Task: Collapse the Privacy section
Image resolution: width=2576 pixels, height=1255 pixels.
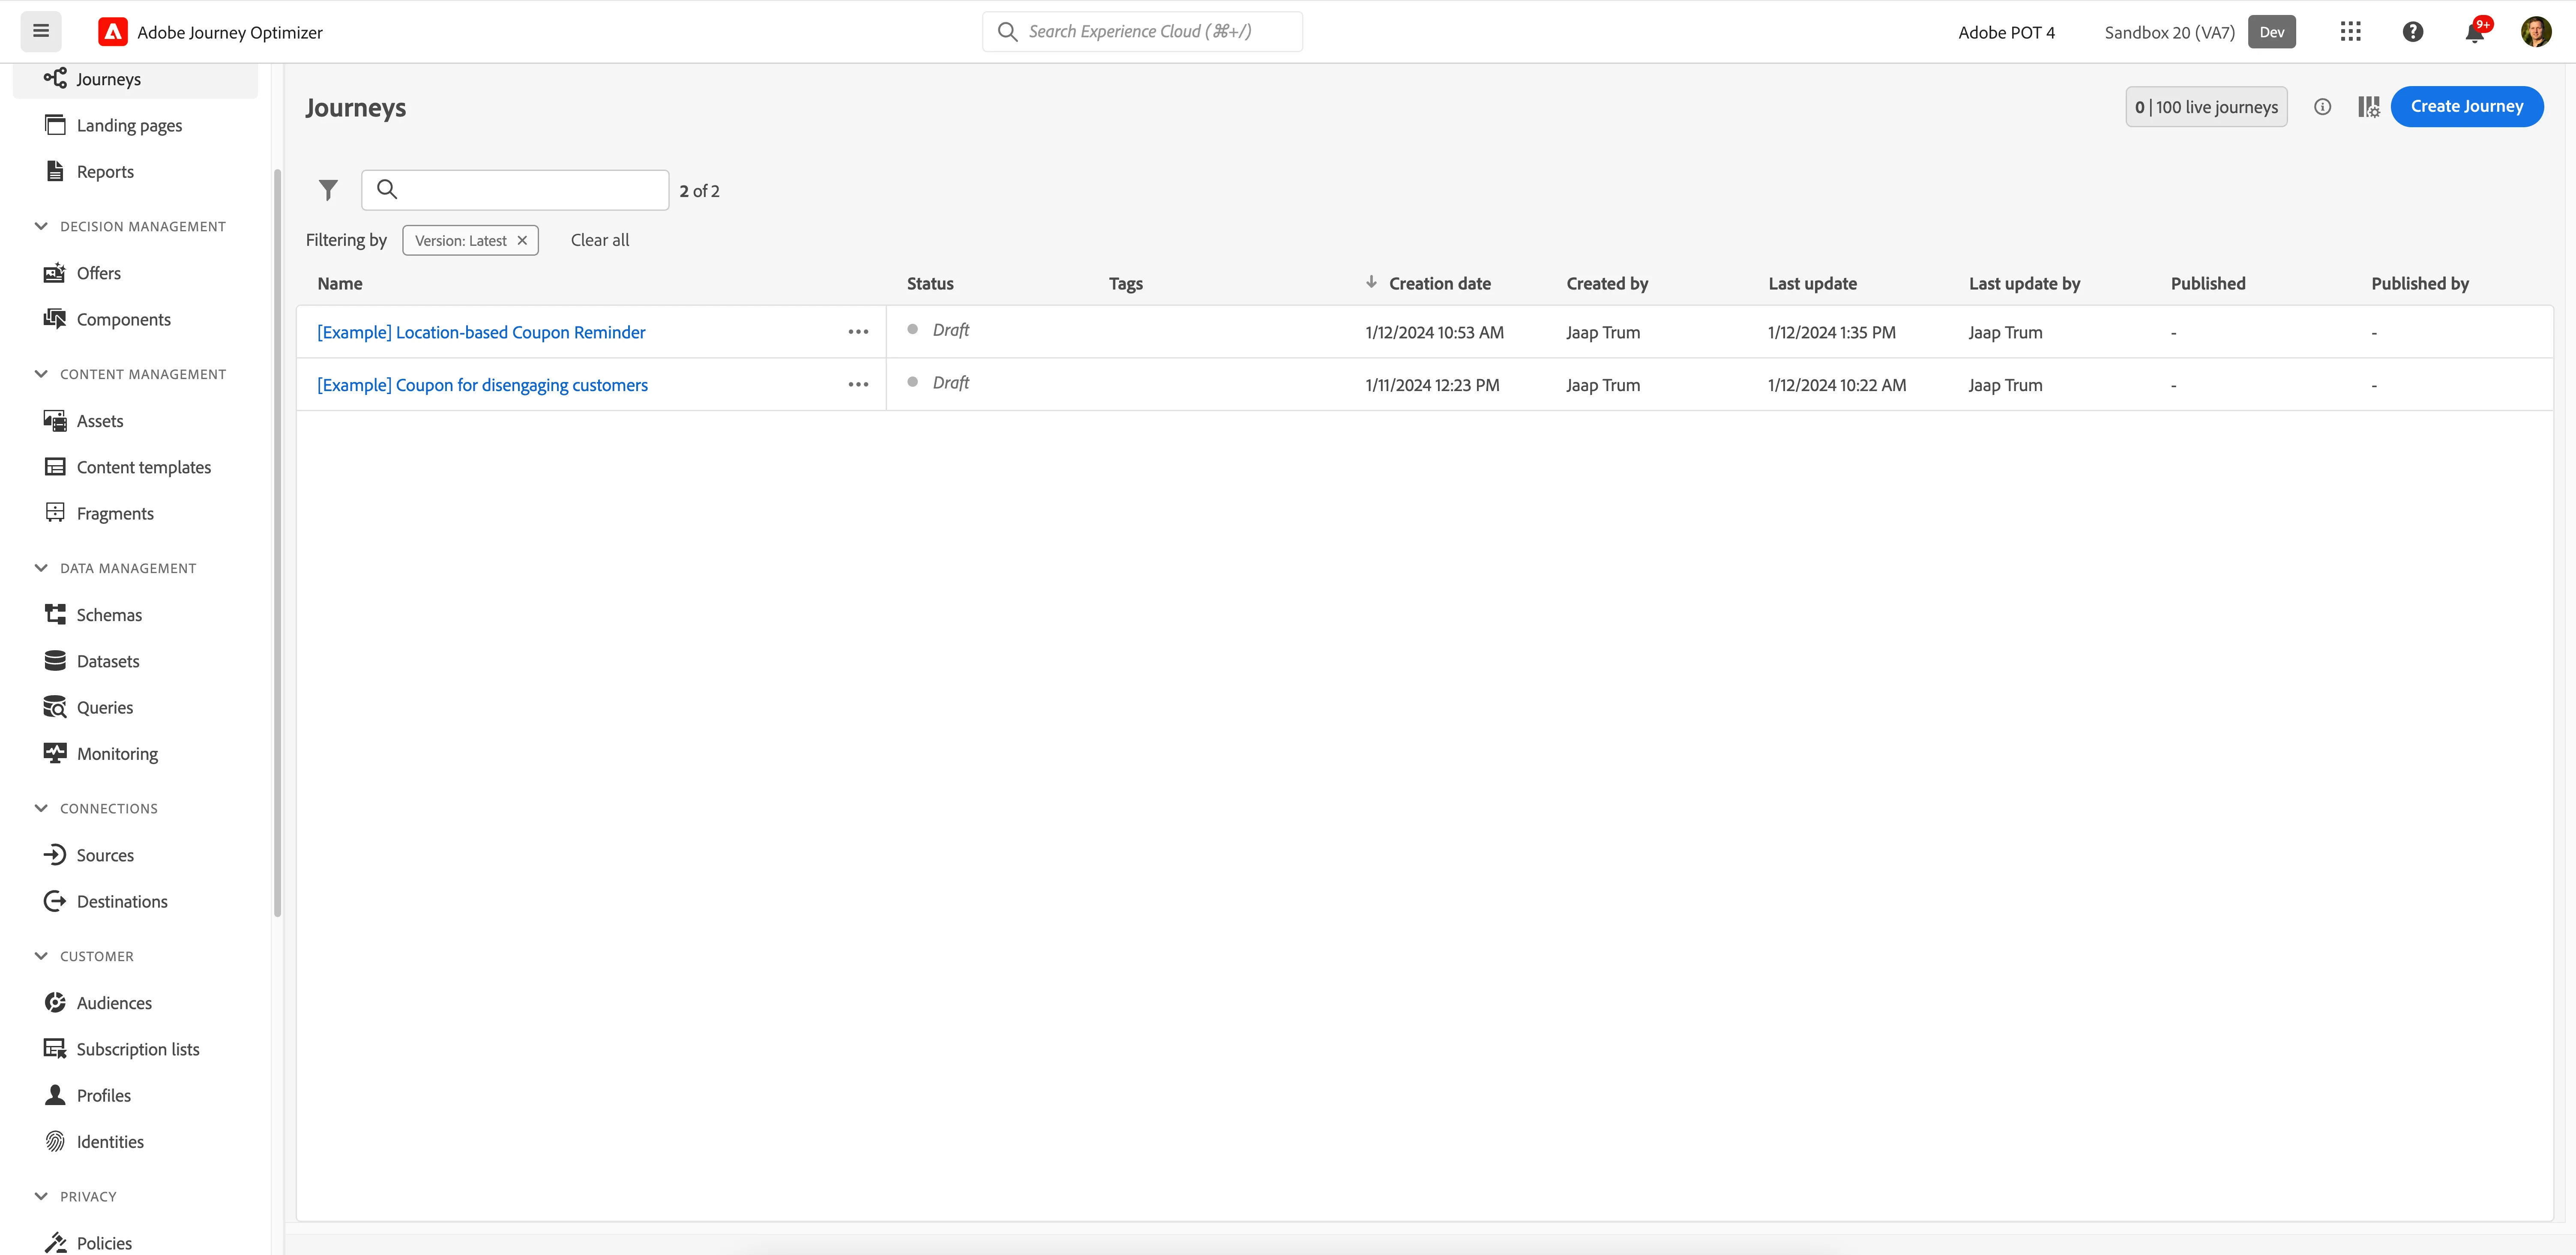Action: [41, 1196]
